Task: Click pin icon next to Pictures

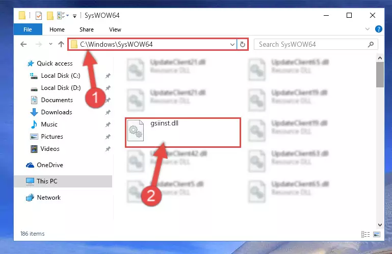Action: tap(108, 137)
